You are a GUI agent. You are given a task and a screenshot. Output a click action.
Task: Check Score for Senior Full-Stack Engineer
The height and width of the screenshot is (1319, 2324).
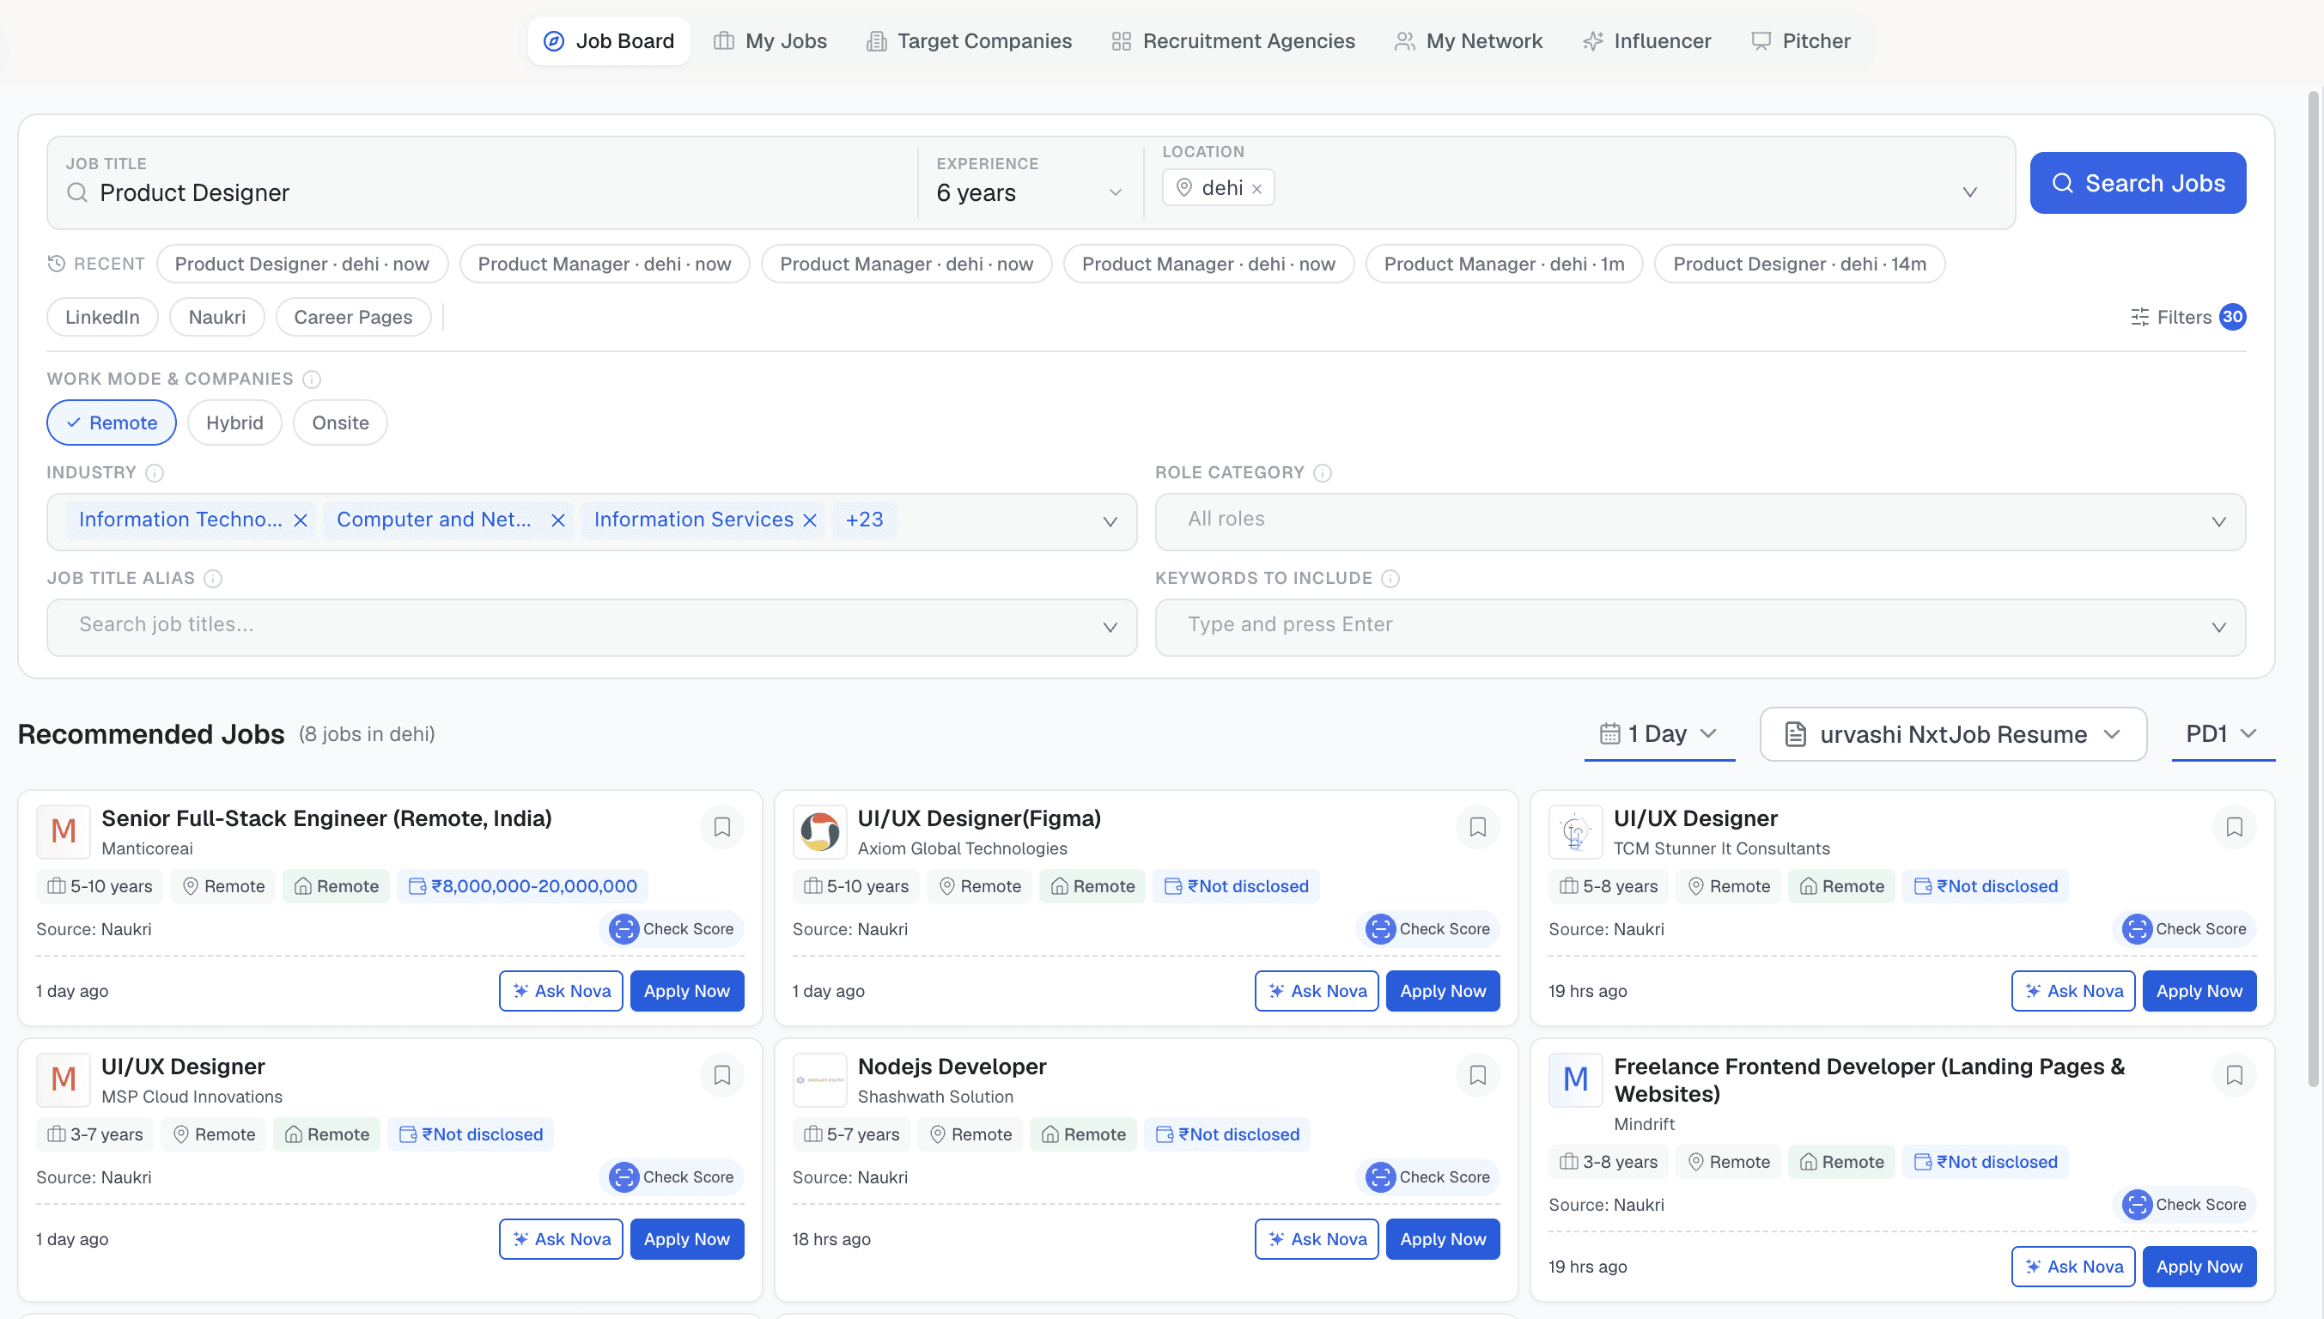coord(672,929)
